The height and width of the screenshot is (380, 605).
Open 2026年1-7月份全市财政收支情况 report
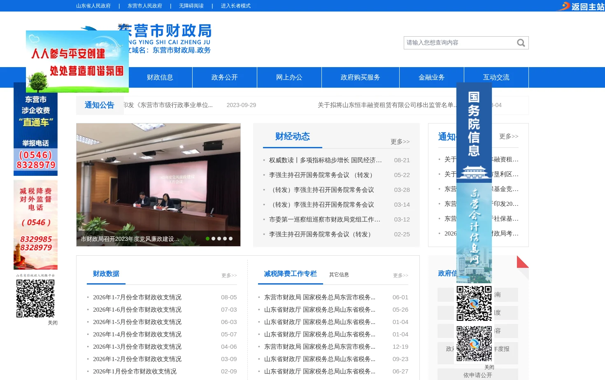coord(137,297)
